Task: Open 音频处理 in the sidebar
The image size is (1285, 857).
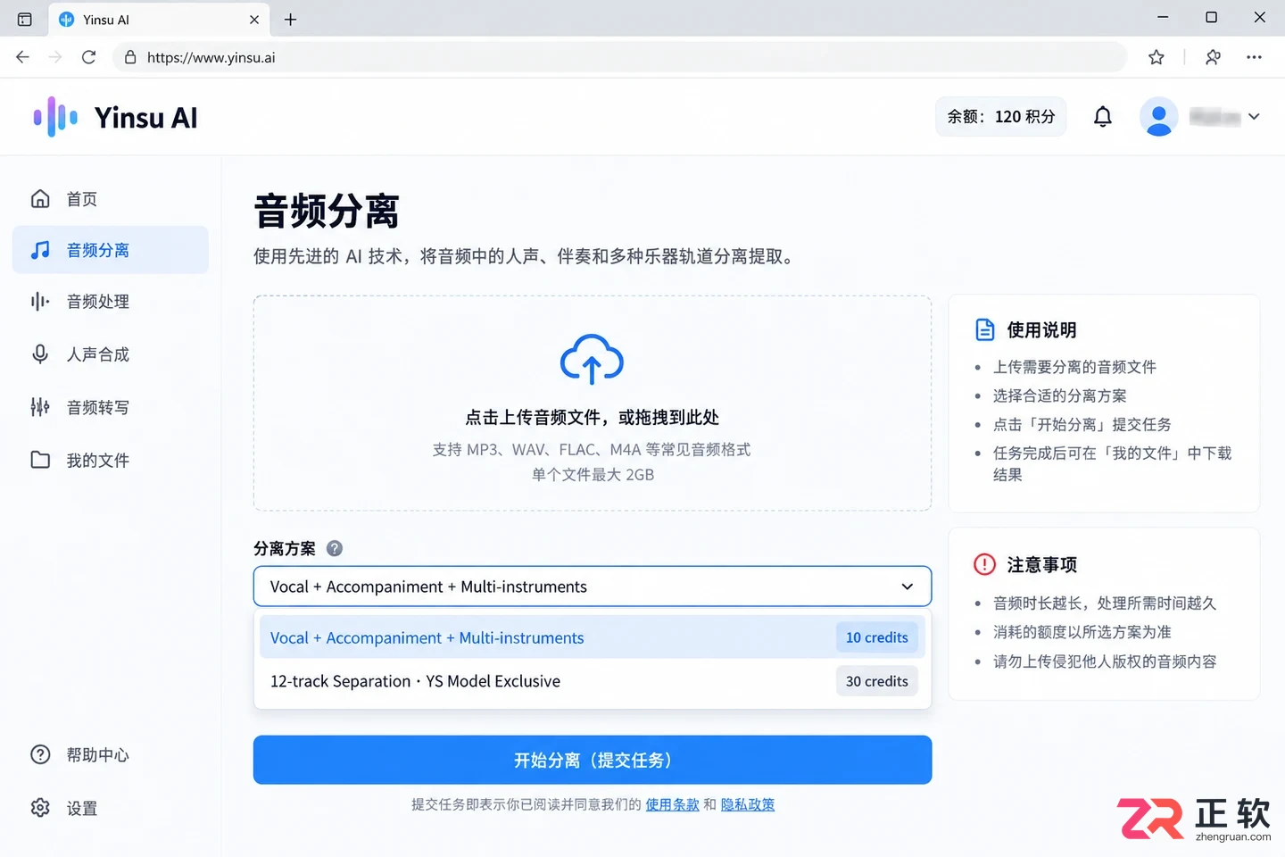Action: click(111, 302)
